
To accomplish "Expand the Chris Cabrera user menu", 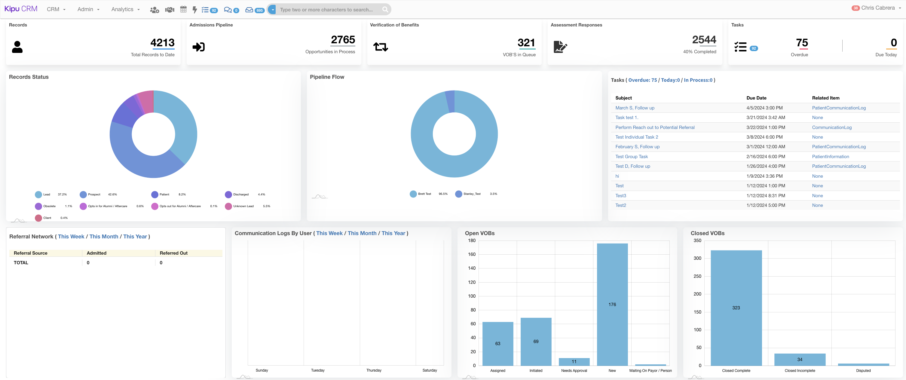I will coord(877,8).
